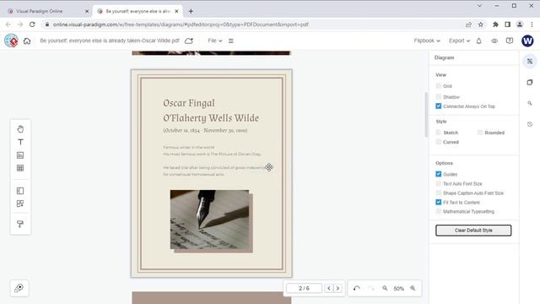The width and height of the screenshot is (540, 304).
Task: Enable the Grid checkbox
Action: click(439, 85)
